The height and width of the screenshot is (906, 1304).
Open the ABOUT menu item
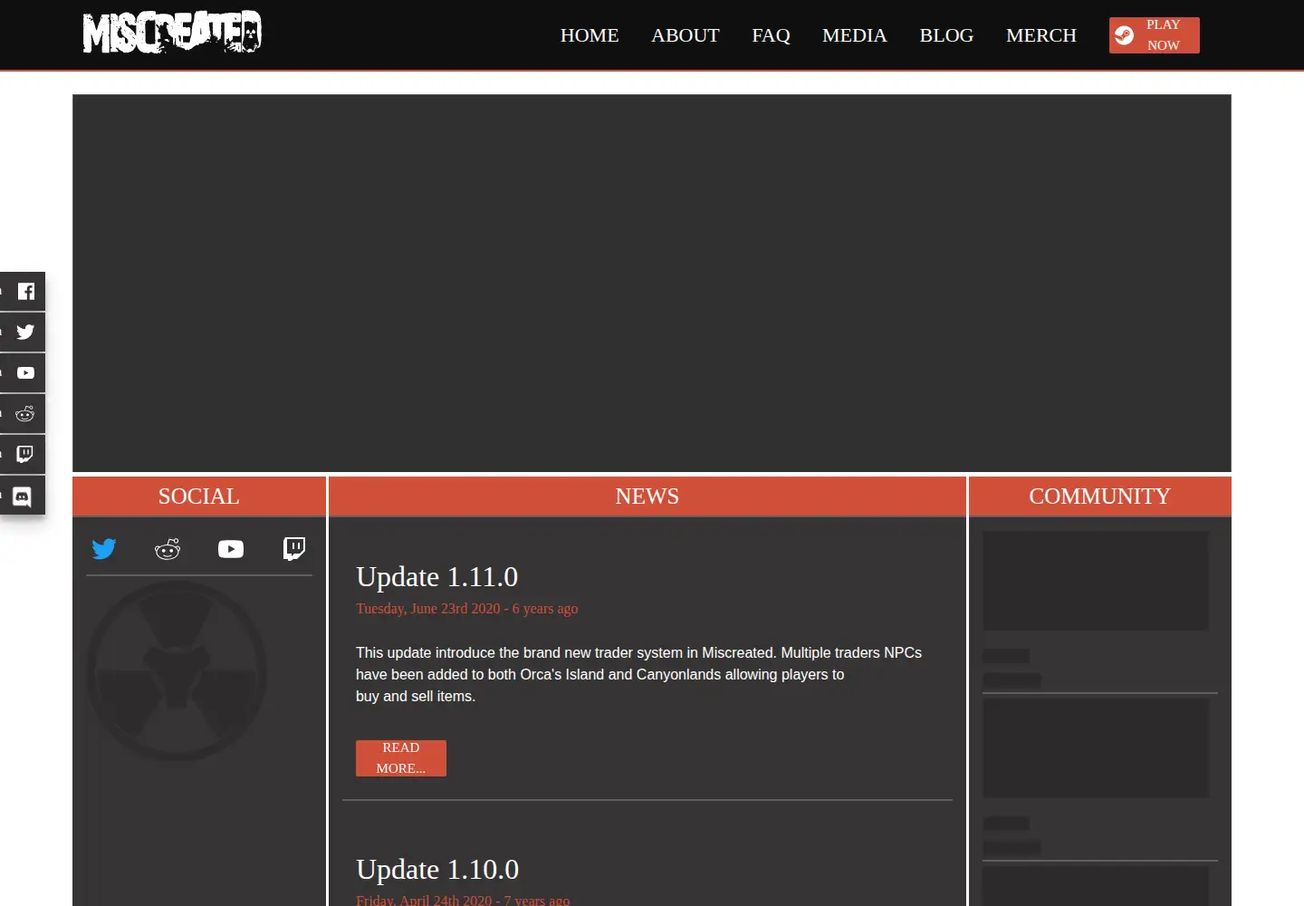click(686, 35)
